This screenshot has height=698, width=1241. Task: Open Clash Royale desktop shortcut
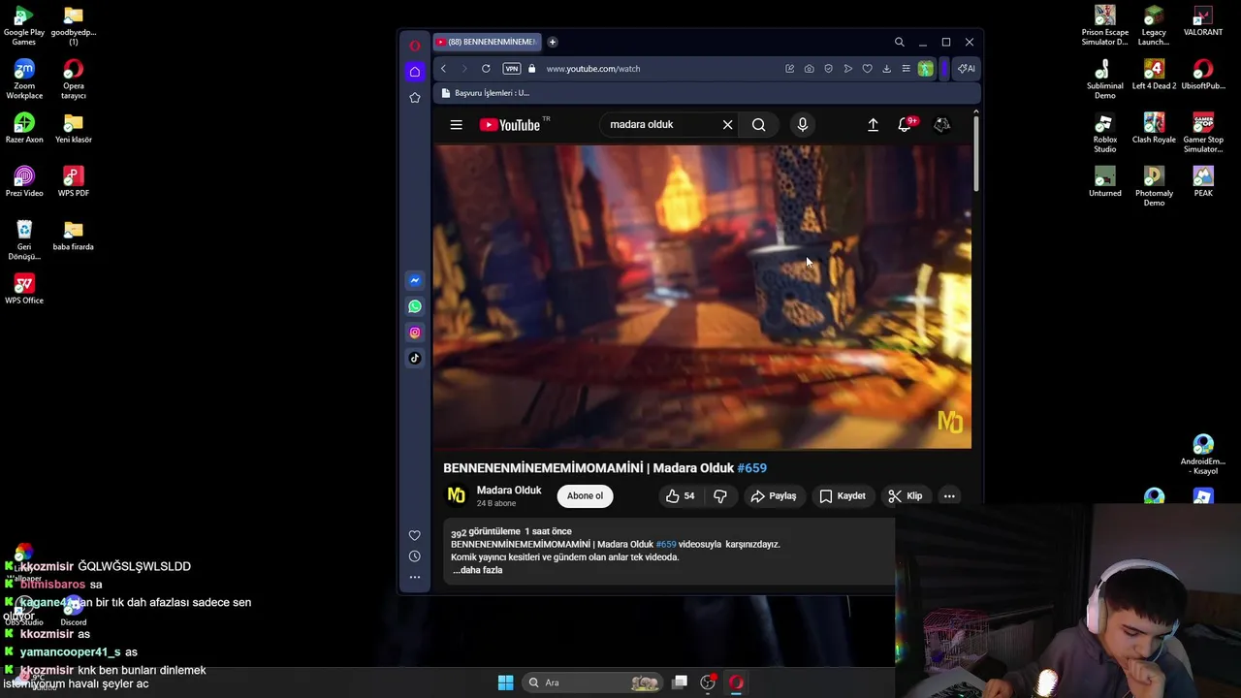(1154, 128)
